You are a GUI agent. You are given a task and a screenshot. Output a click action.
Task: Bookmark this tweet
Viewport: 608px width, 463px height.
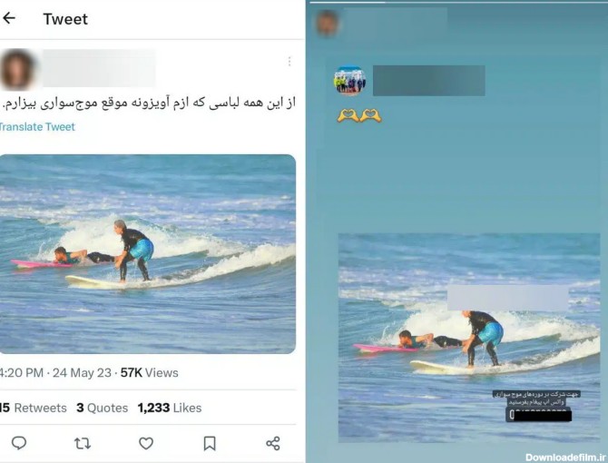click(x=210, y=443)
